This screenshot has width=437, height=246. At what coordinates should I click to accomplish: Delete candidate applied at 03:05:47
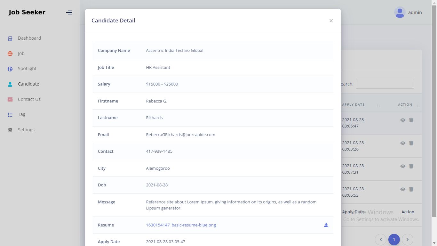(x=411, y=120)
